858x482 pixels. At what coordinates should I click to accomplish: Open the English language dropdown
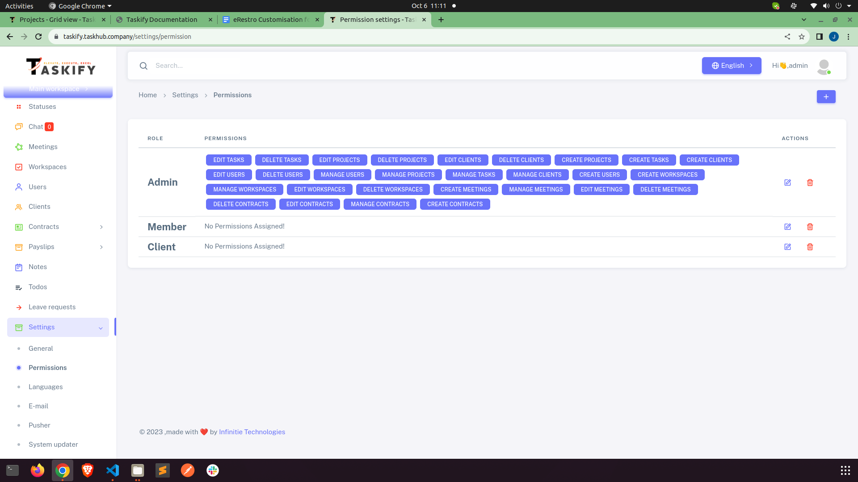point(731,66)
